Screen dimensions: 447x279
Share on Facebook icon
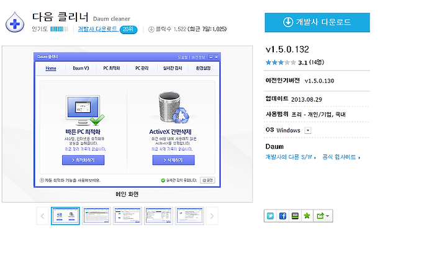(x=282, y=216)
